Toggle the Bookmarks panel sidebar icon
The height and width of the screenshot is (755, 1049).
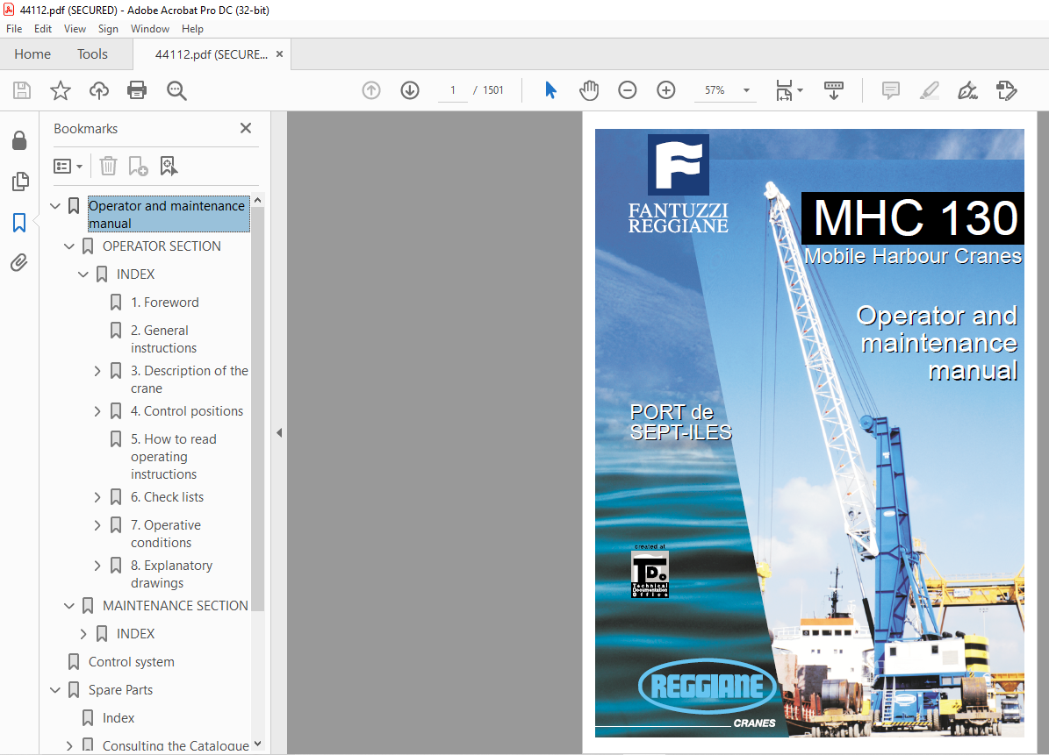click(19, 223)
